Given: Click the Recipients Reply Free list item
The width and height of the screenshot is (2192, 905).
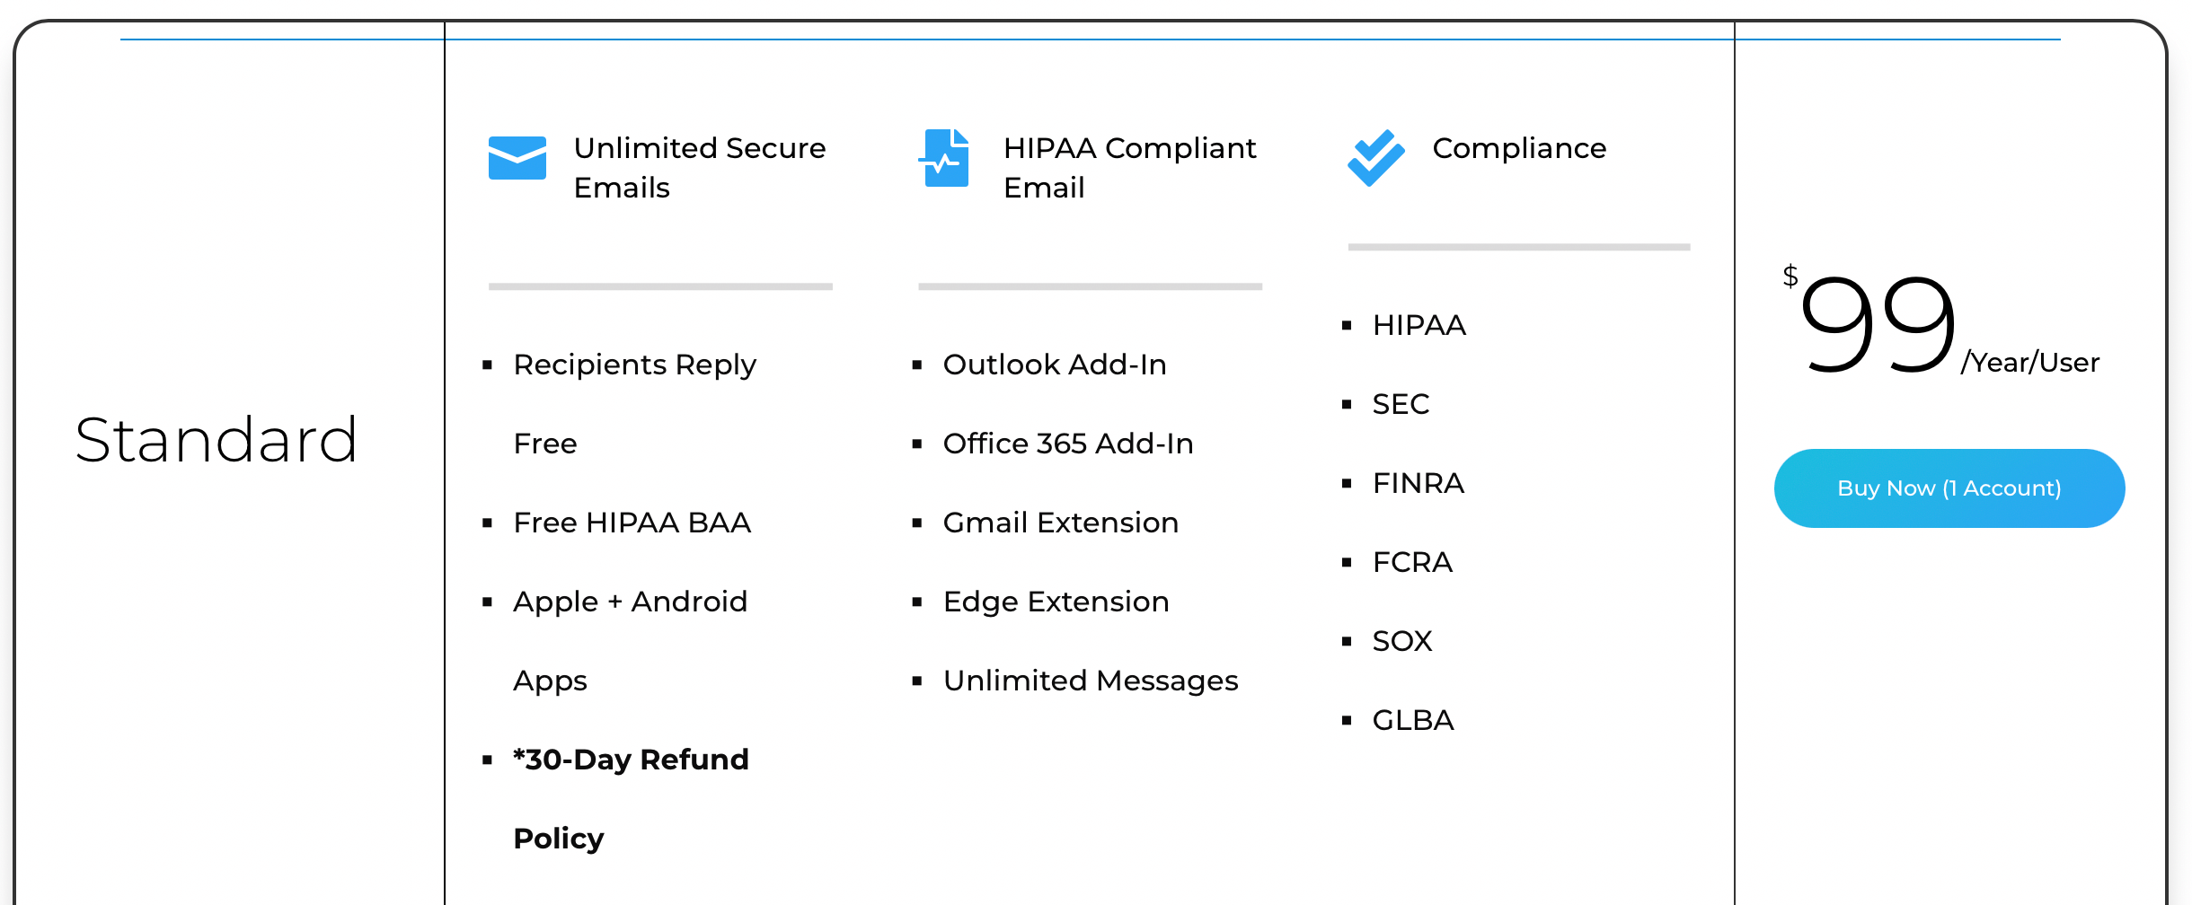Looking at the screenshot, I should click(x=634, y=403).
